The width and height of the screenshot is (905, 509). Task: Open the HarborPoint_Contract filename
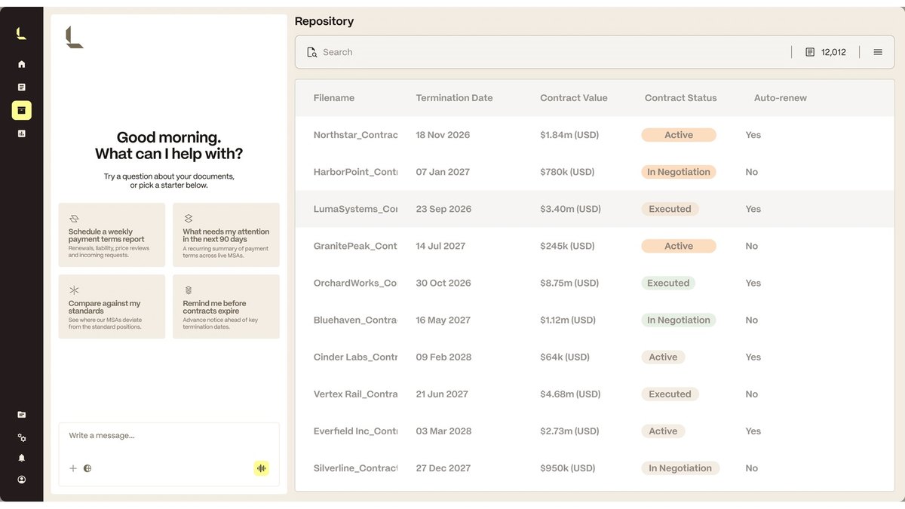click(x=355, y=172)
